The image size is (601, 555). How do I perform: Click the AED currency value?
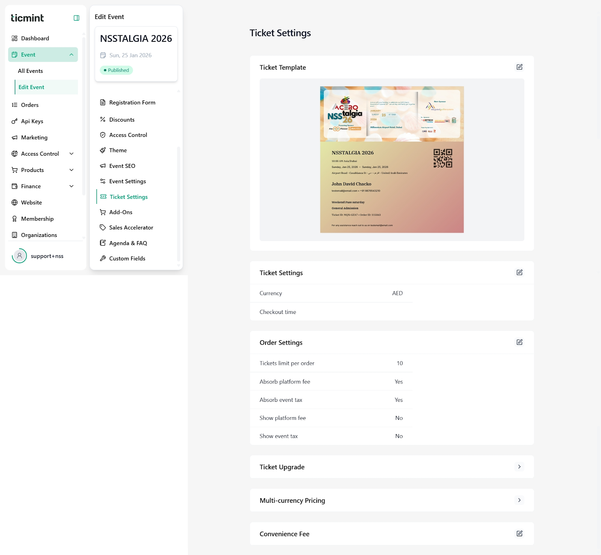tap(397, 293)
